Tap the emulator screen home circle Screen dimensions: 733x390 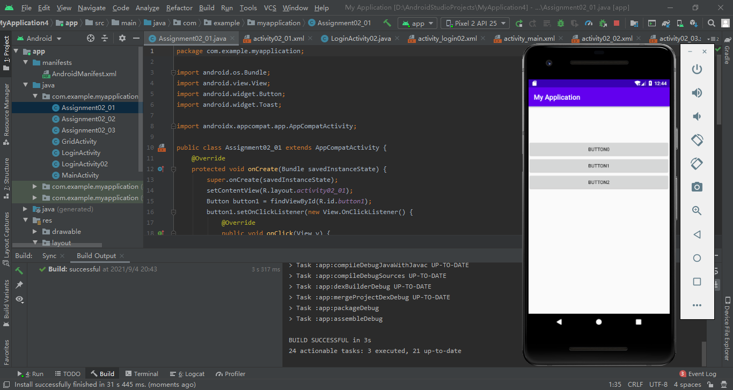pyautogui.click(x=599, y=322)
